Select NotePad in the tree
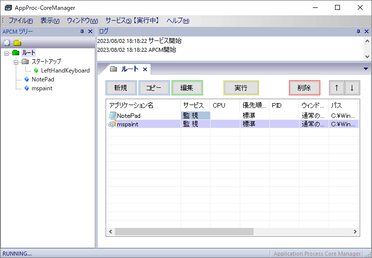The width and height of the screenshot is (372, 258). point(43,79)
